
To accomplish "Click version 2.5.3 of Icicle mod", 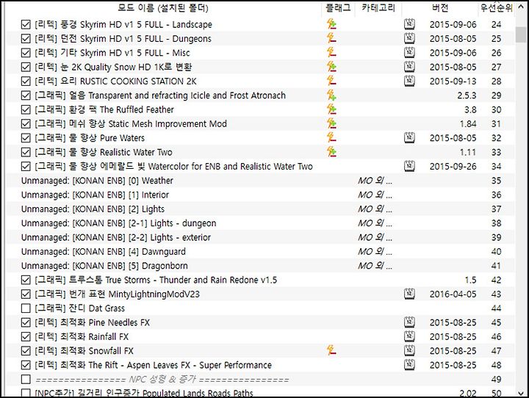I will click(x=467, y=95).
